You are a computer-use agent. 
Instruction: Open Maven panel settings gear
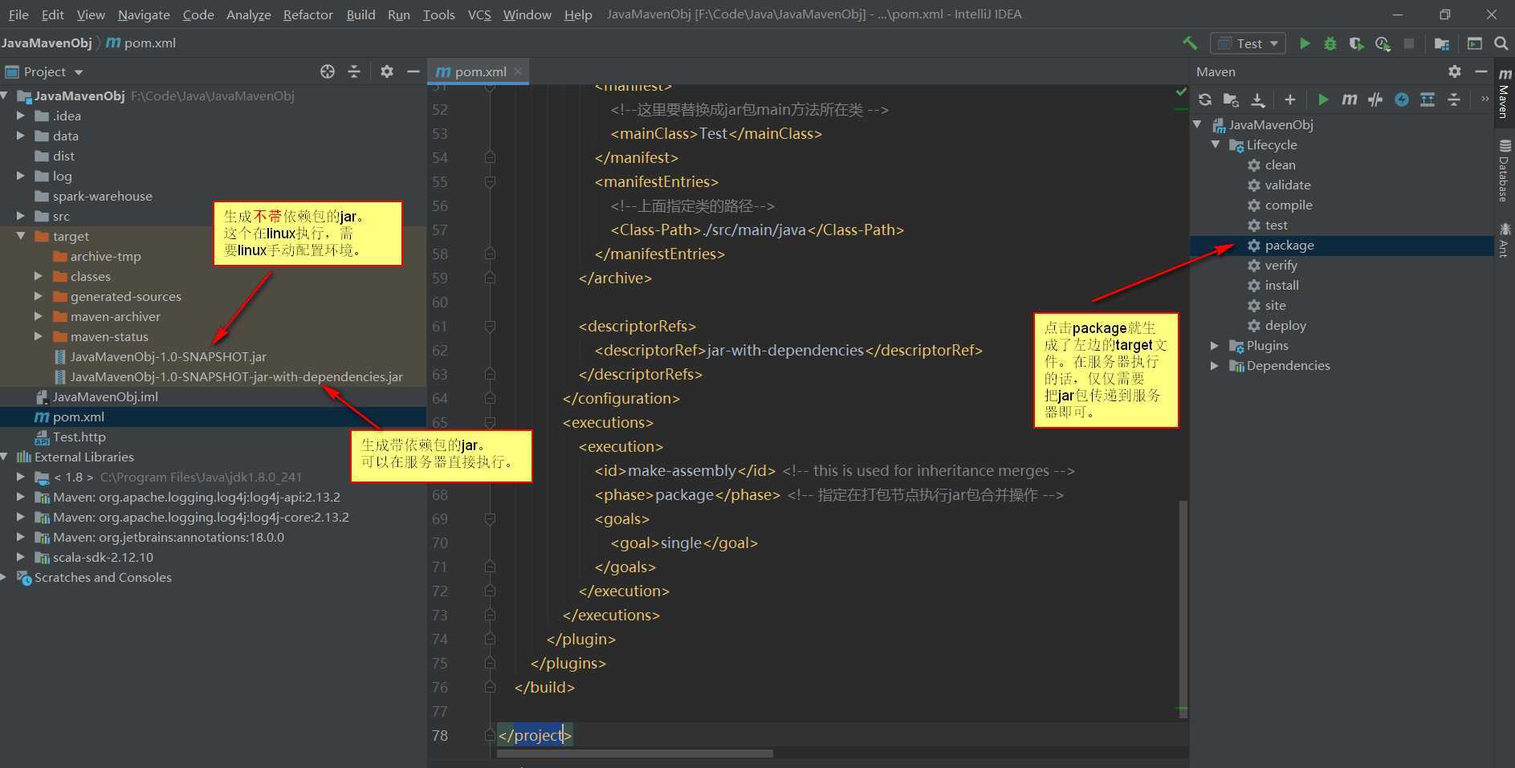[x=1455, y=71]
